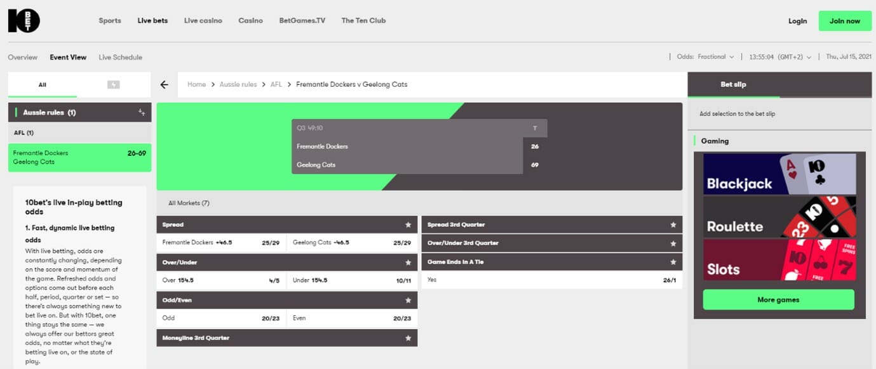This screenshot has height=369, width=876.
Task: Open BetGames.TV menu item
Action: coord(302,21)
